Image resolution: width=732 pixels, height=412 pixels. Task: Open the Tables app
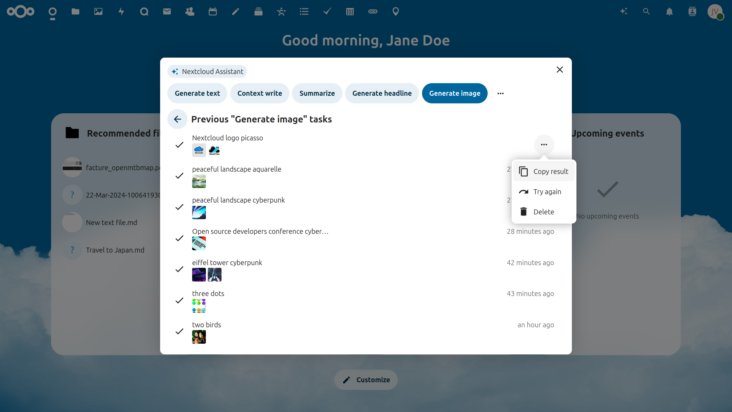(x=350, y=11)
